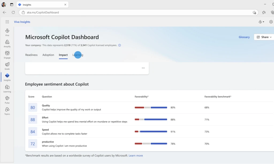
Task: Open the Adoption tab
Action: [48, 55]
